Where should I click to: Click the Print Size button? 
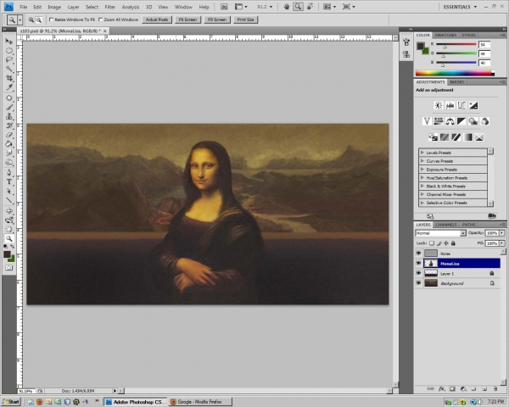pyautogui.click(x=245, y=20)
